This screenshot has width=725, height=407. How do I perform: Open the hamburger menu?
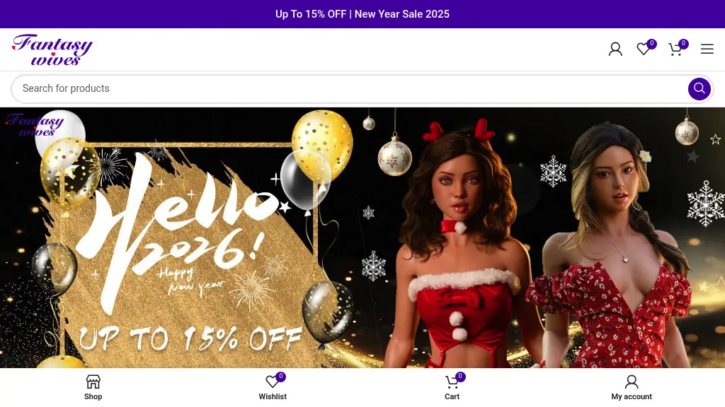(x=707, y=49)
